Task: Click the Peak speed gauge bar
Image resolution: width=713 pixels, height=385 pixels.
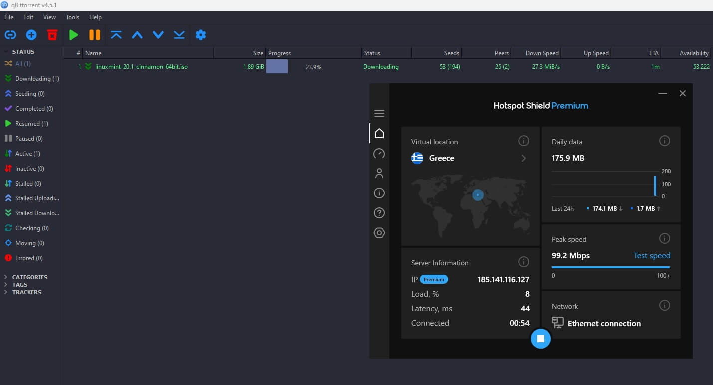Action: 611,267
